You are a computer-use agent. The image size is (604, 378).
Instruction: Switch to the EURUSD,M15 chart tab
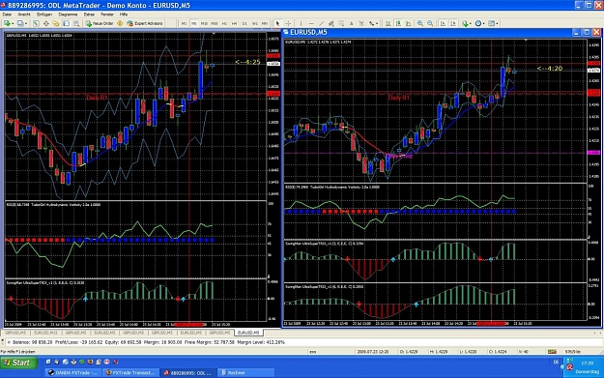45,333
